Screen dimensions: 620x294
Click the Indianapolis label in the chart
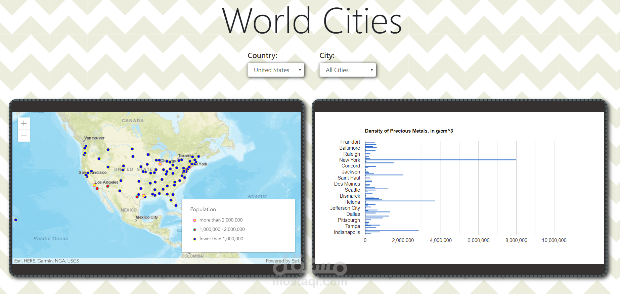[347, 232]
